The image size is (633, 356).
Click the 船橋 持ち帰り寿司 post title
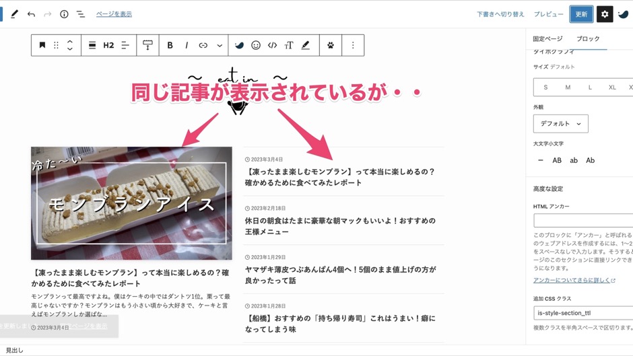click(340, 324)
